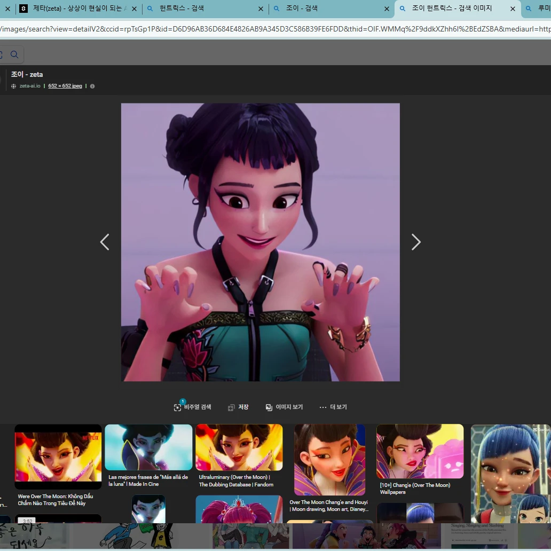Focus the browser address bar URL

[x=275, y=29]
